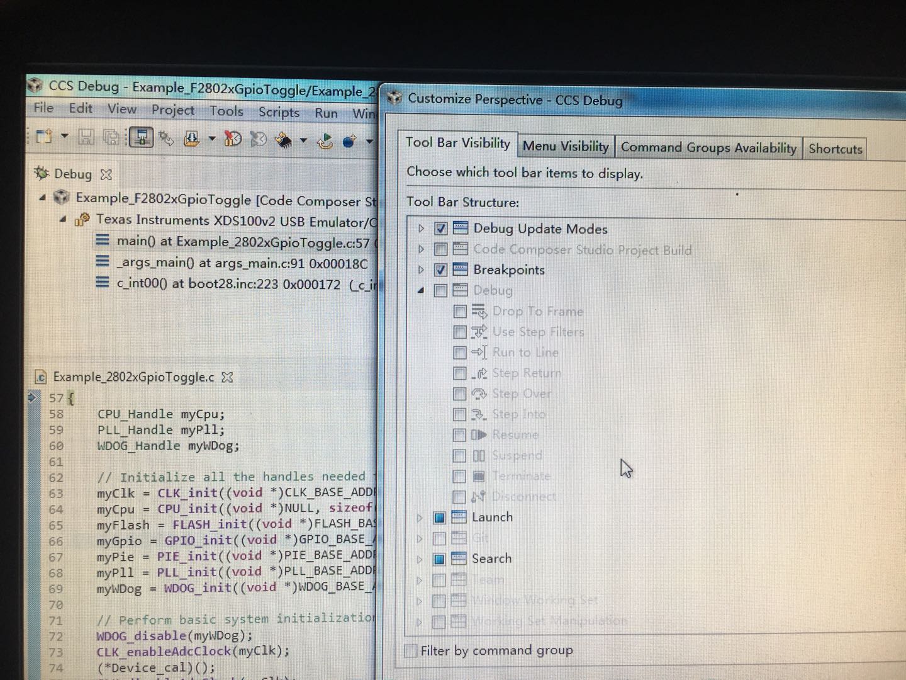Click the greyed Save floppy disk icon
The height and width of the screenshot is (680, 906).
(86, 137)
